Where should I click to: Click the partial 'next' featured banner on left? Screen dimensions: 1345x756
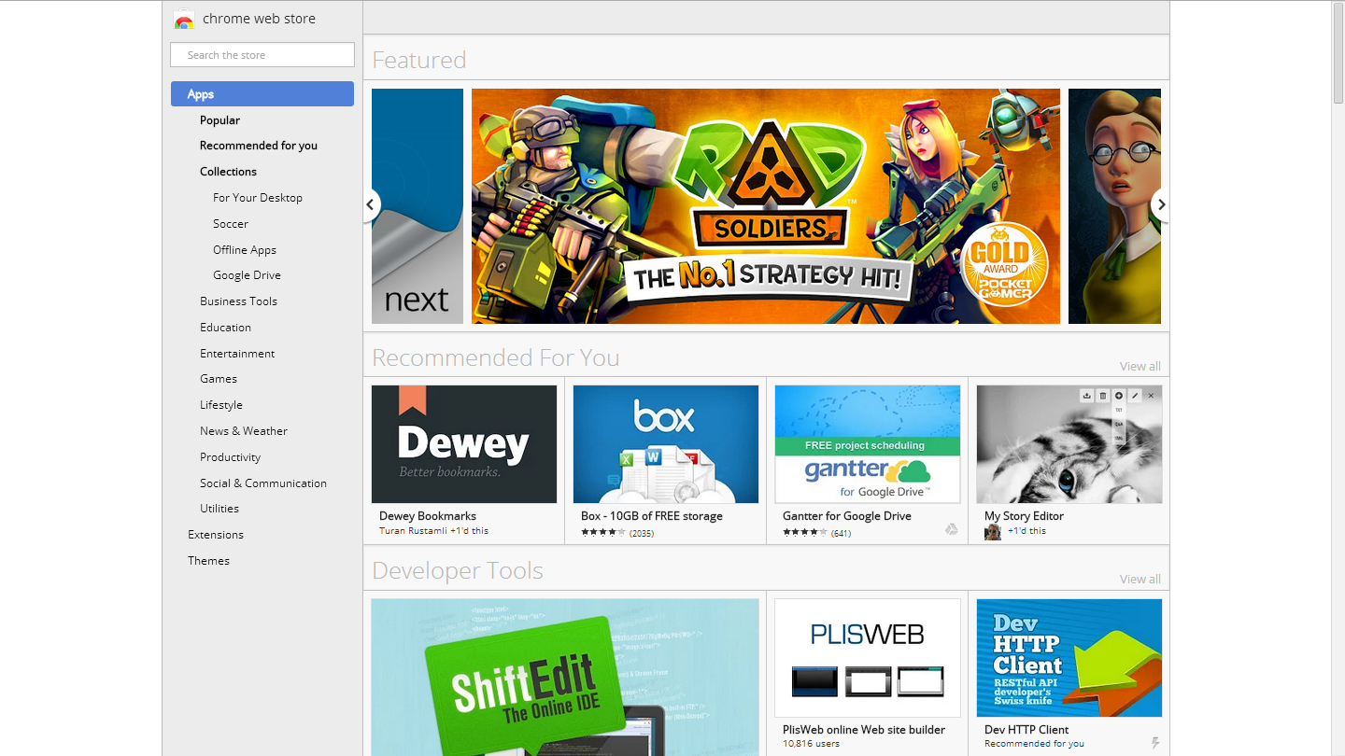[418, 206]
